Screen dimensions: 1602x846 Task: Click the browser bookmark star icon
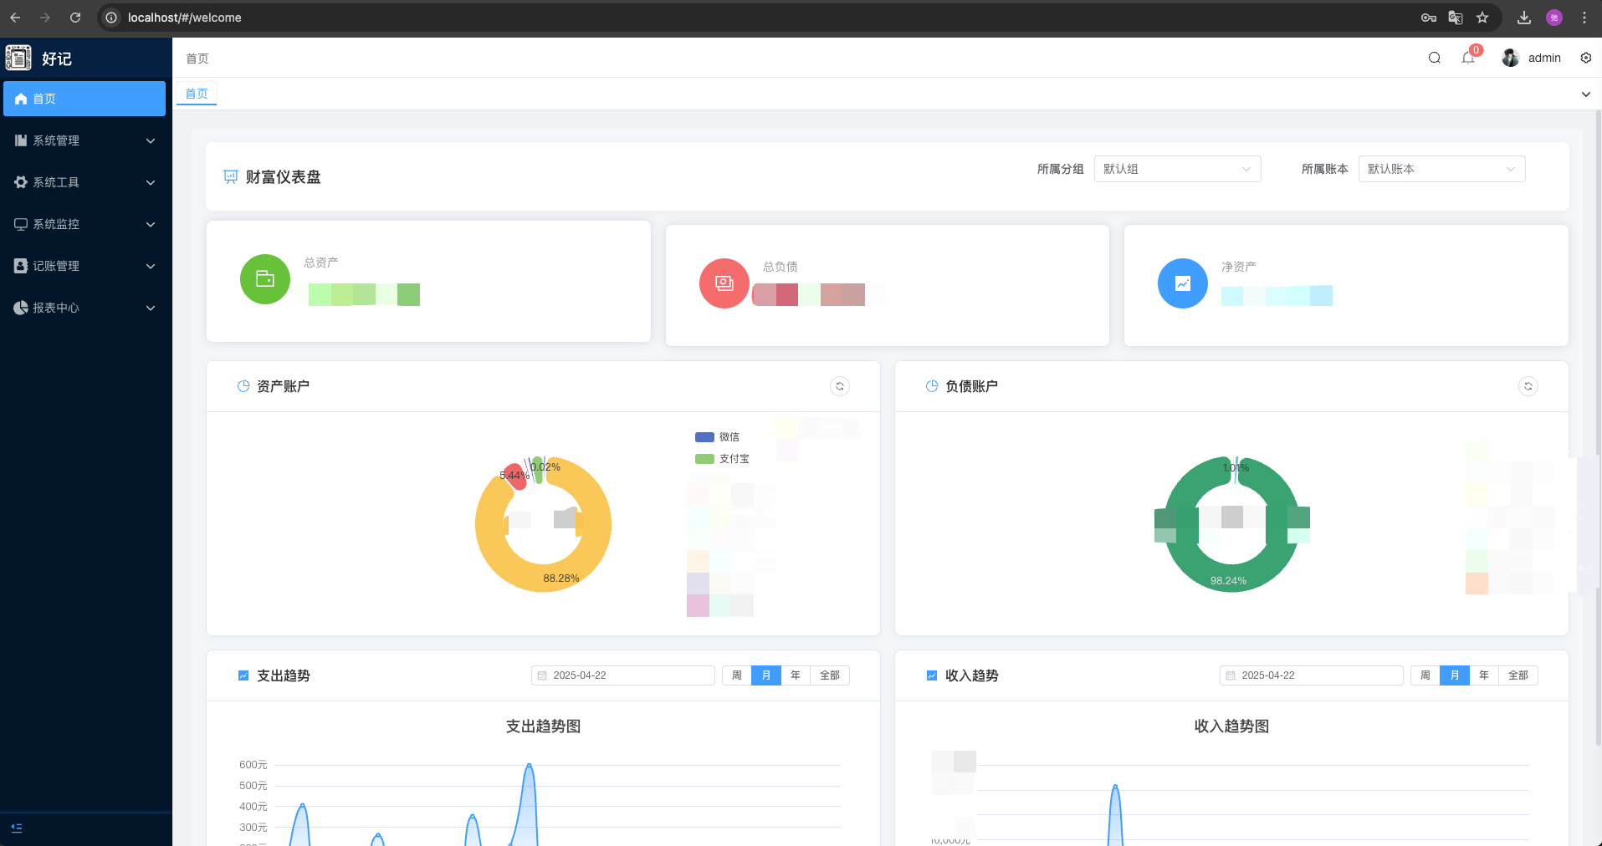point(1482,18)
